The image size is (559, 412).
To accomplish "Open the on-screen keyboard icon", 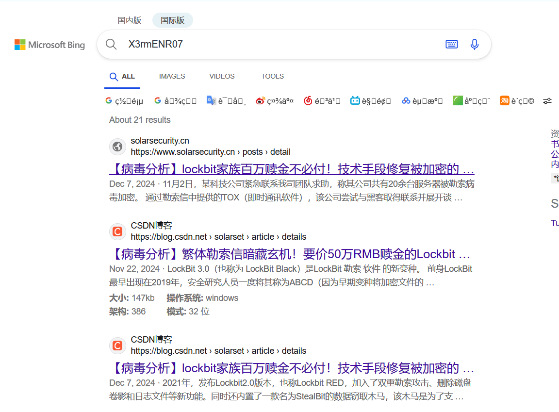I will [452, 44].
